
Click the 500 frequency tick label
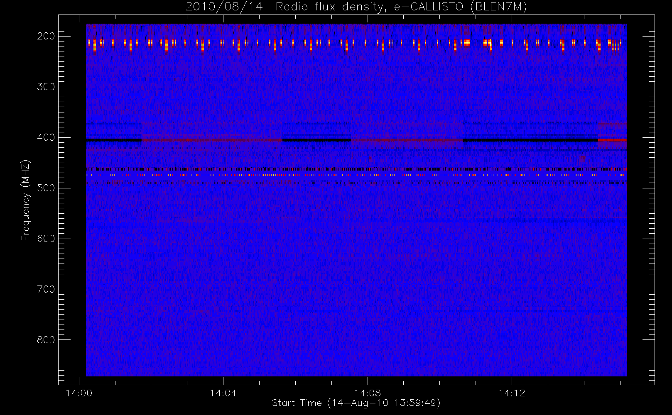(x=46, y=188)
